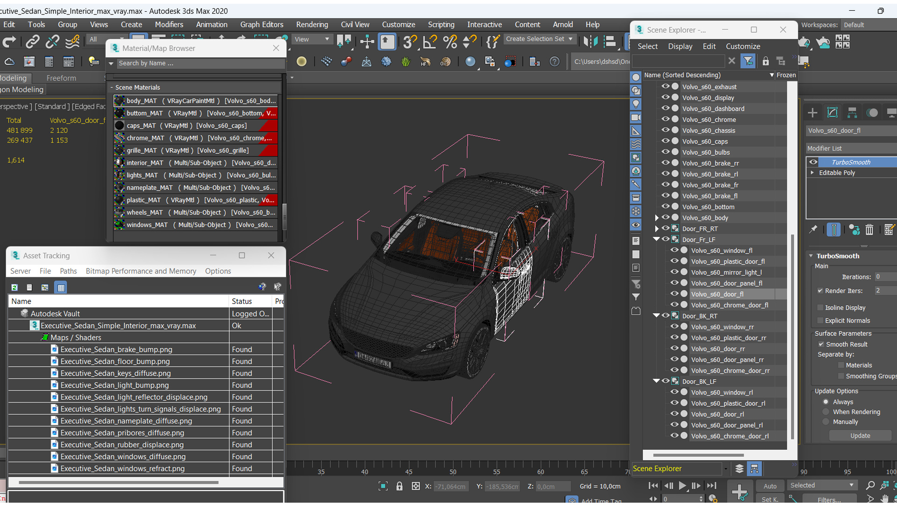The height and width of the screenshot is (505, 897).
Task: Click the Play Animation button
Action: pyautogui.click(x=683, y=486)
